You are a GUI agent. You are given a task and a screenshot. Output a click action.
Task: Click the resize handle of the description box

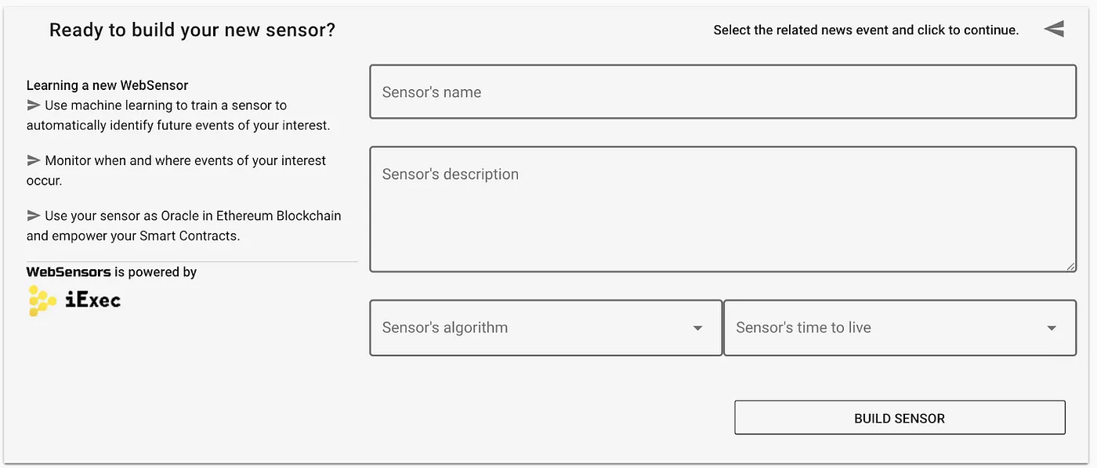click(x=1072, y=268)
